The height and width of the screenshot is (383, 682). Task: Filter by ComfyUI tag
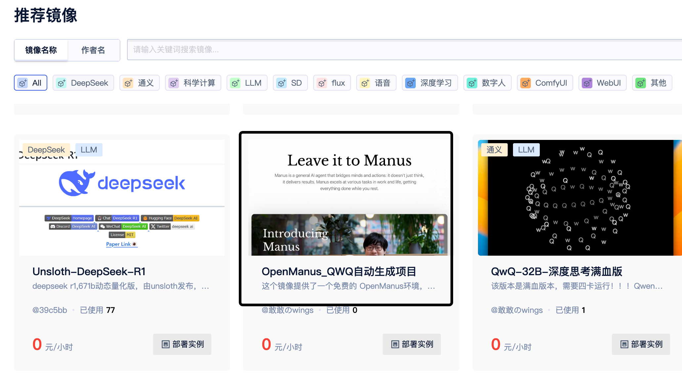pyautogui.click(x=545, y=83)
